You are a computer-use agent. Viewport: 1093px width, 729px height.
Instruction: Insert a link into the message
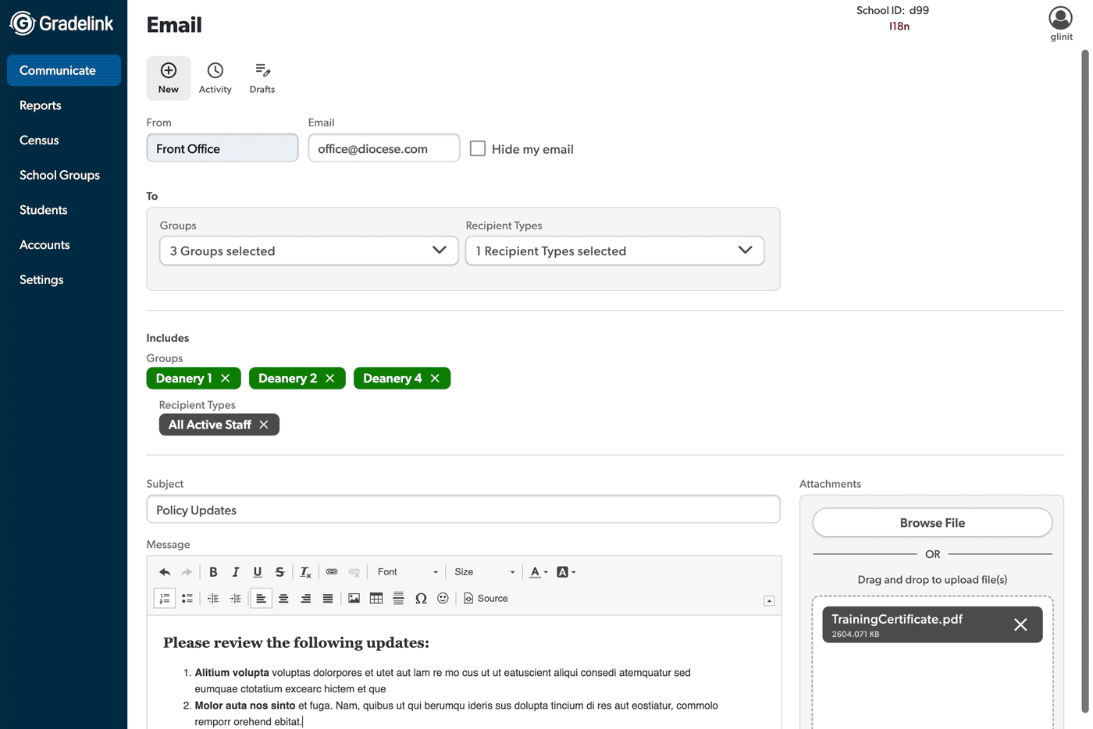332,572
